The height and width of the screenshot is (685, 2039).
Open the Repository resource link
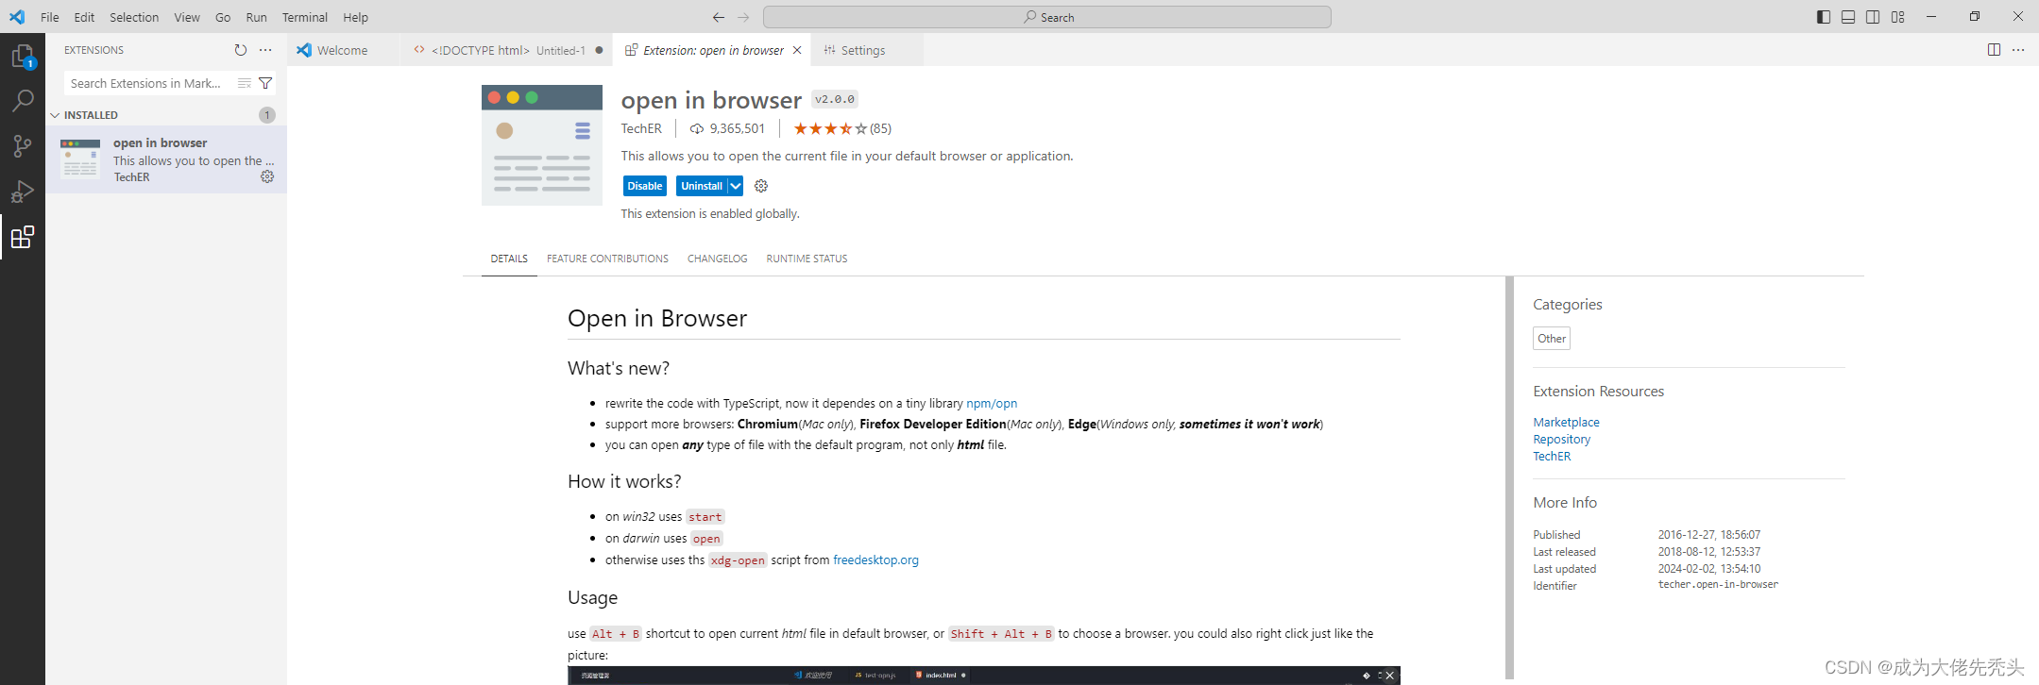1562,439
